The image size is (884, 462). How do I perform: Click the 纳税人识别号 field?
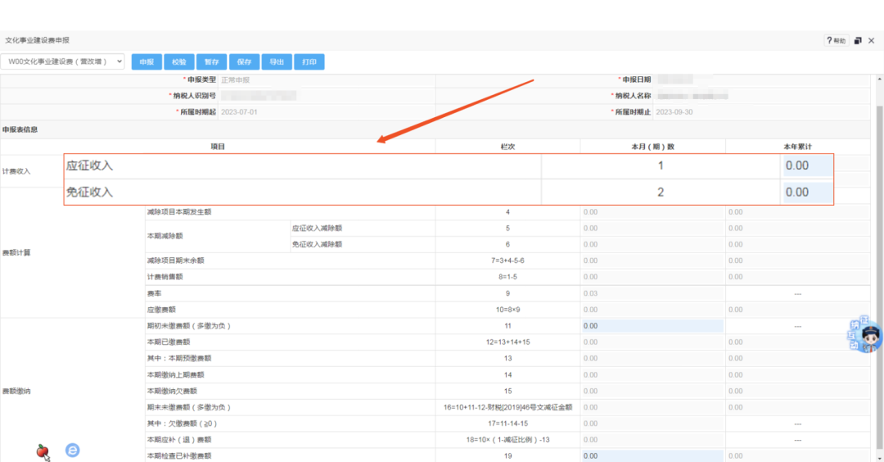327,96
